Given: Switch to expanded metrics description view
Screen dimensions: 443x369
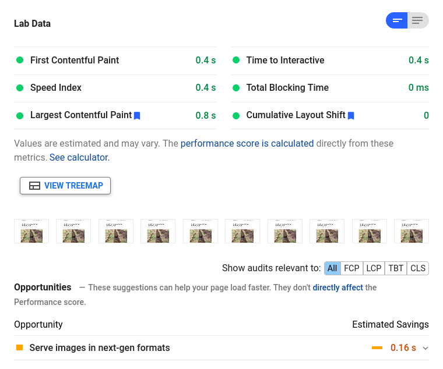Looking at the screenshot, I should (417, 21).
